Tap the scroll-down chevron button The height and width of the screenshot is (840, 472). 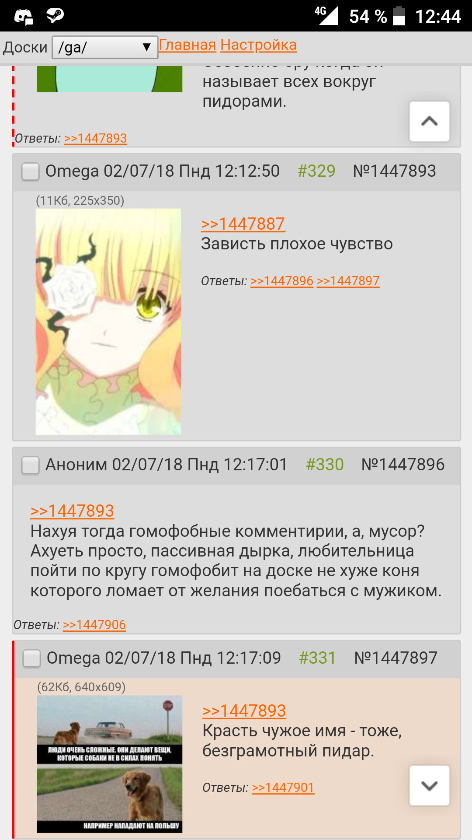coord(429,785)
